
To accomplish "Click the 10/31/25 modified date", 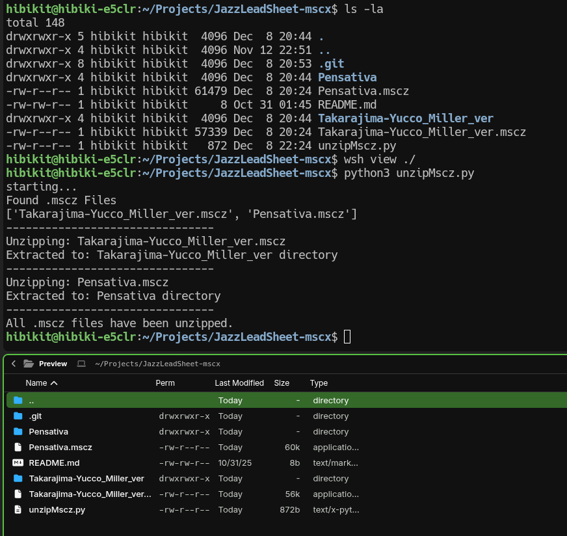I will click(x=235, y=462).
